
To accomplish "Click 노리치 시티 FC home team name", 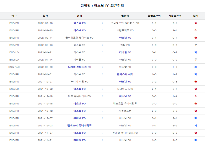I will click(79, 82).
